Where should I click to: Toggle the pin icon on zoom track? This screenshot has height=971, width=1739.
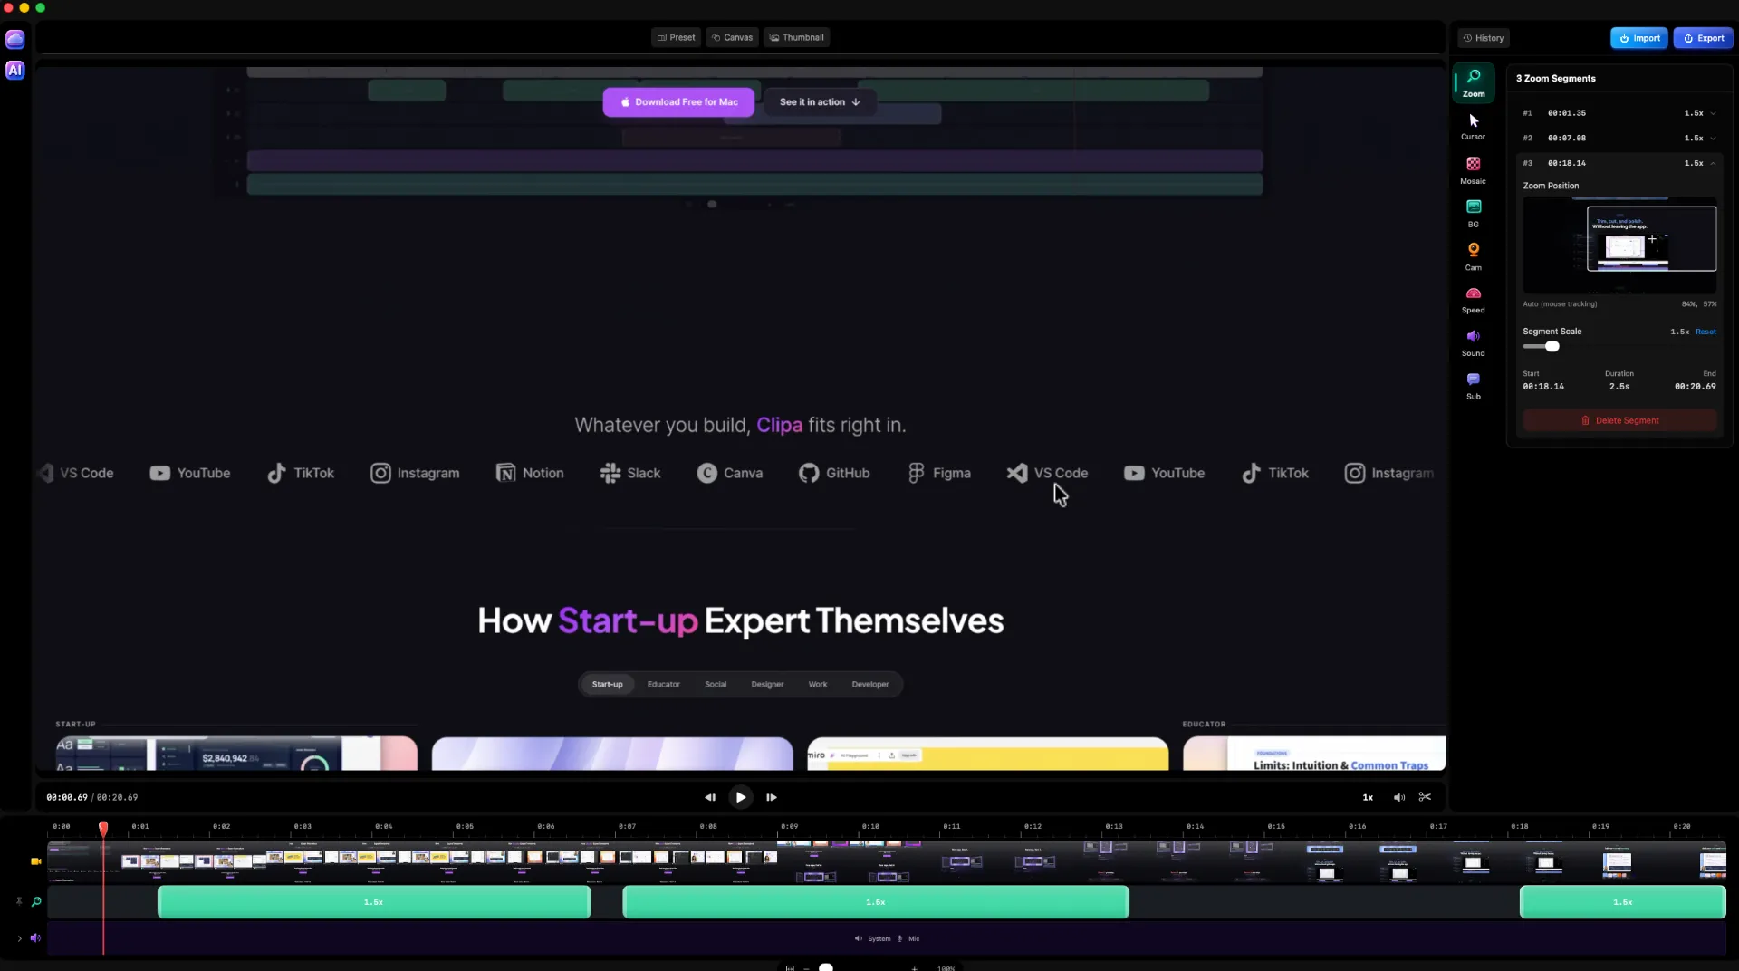tap(19, 901)
